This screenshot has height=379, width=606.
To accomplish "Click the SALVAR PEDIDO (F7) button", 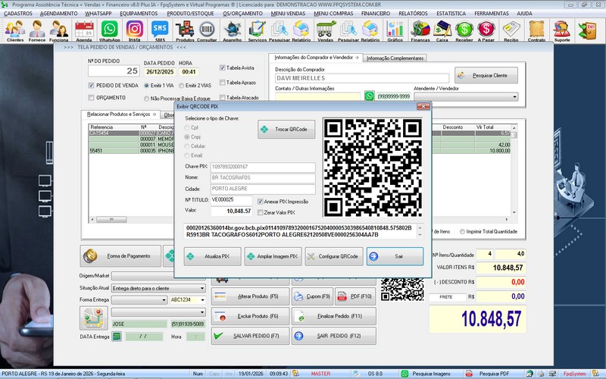I will (x=250, y=336).
